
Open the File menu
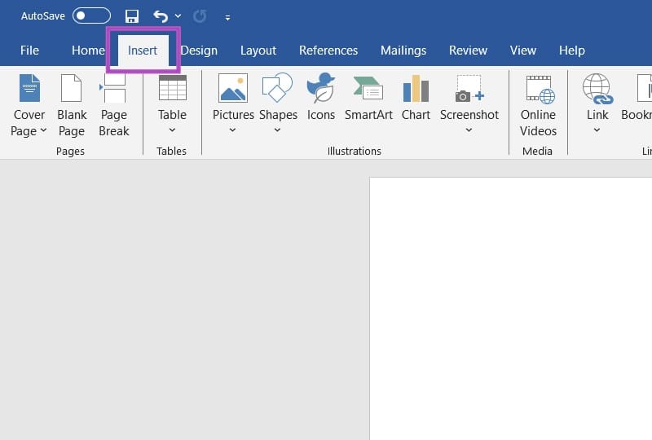click(x=29, y=51)
